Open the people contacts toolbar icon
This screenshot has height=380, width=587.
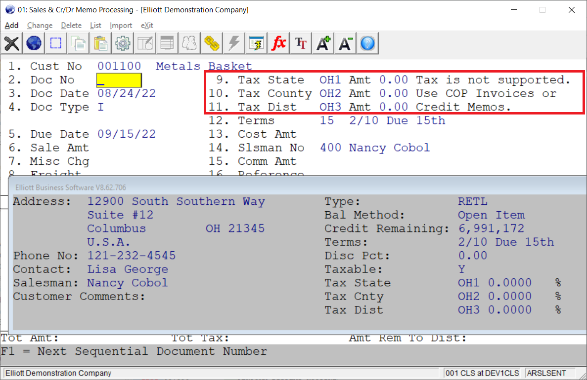[x=189, y=43]
